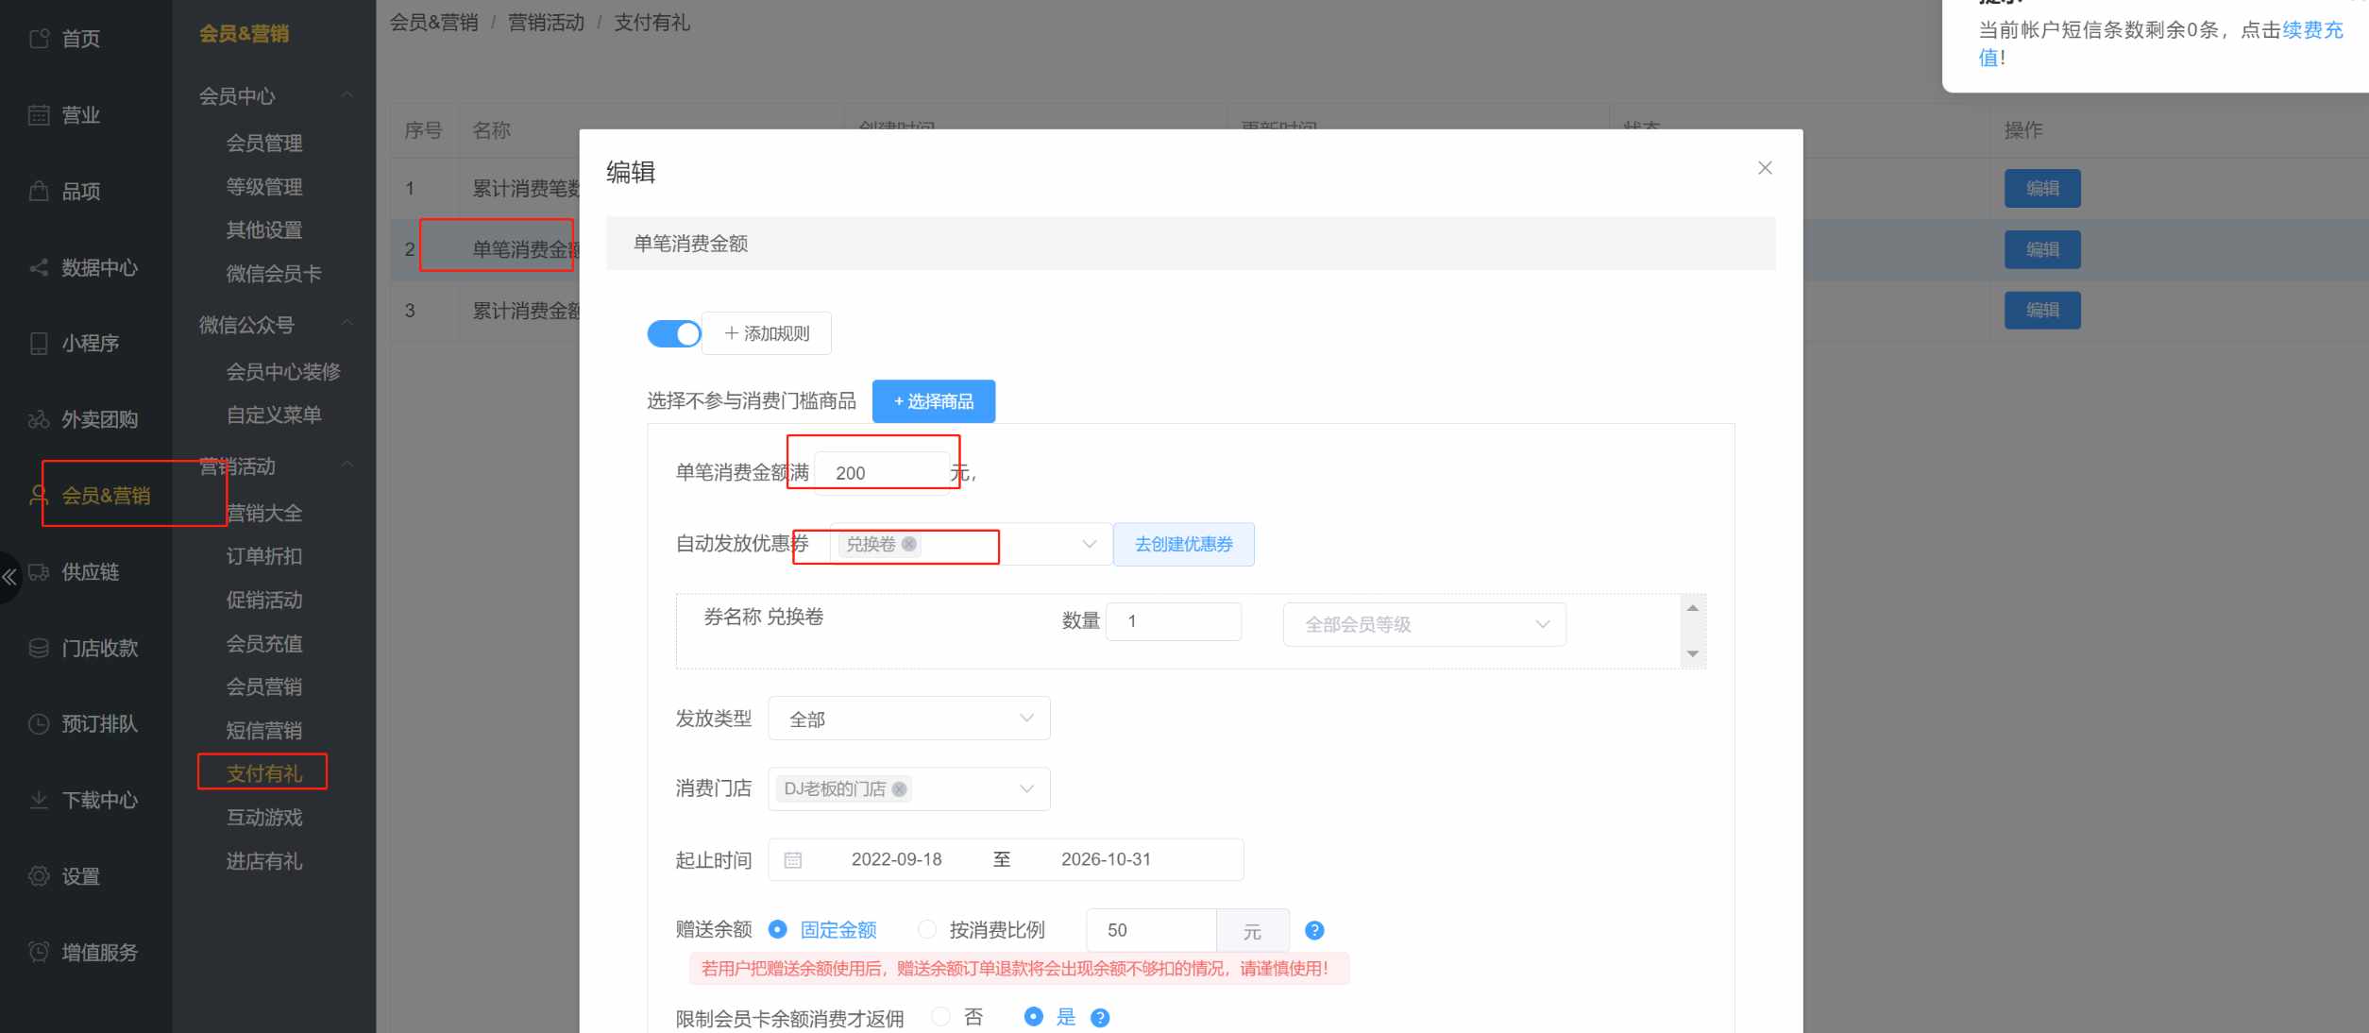Image resolution: width=2369 pixels, height=1033 pixels.
Task: Click the 营销活动 breadcrumb
Action: pos(546,23)
